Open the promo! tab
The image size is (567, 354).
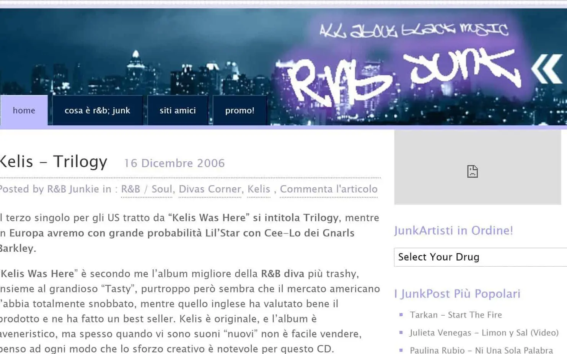click(x=240, y=110)
